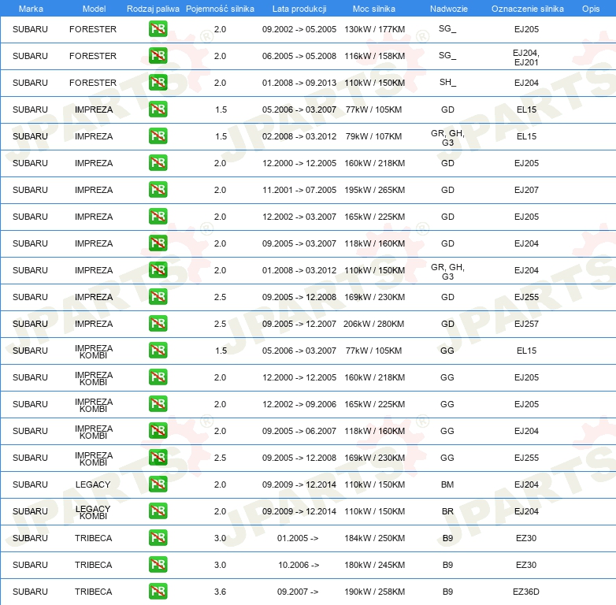
Task: Click production date 09.2007 ->
Action: click(x=298, y=592)
